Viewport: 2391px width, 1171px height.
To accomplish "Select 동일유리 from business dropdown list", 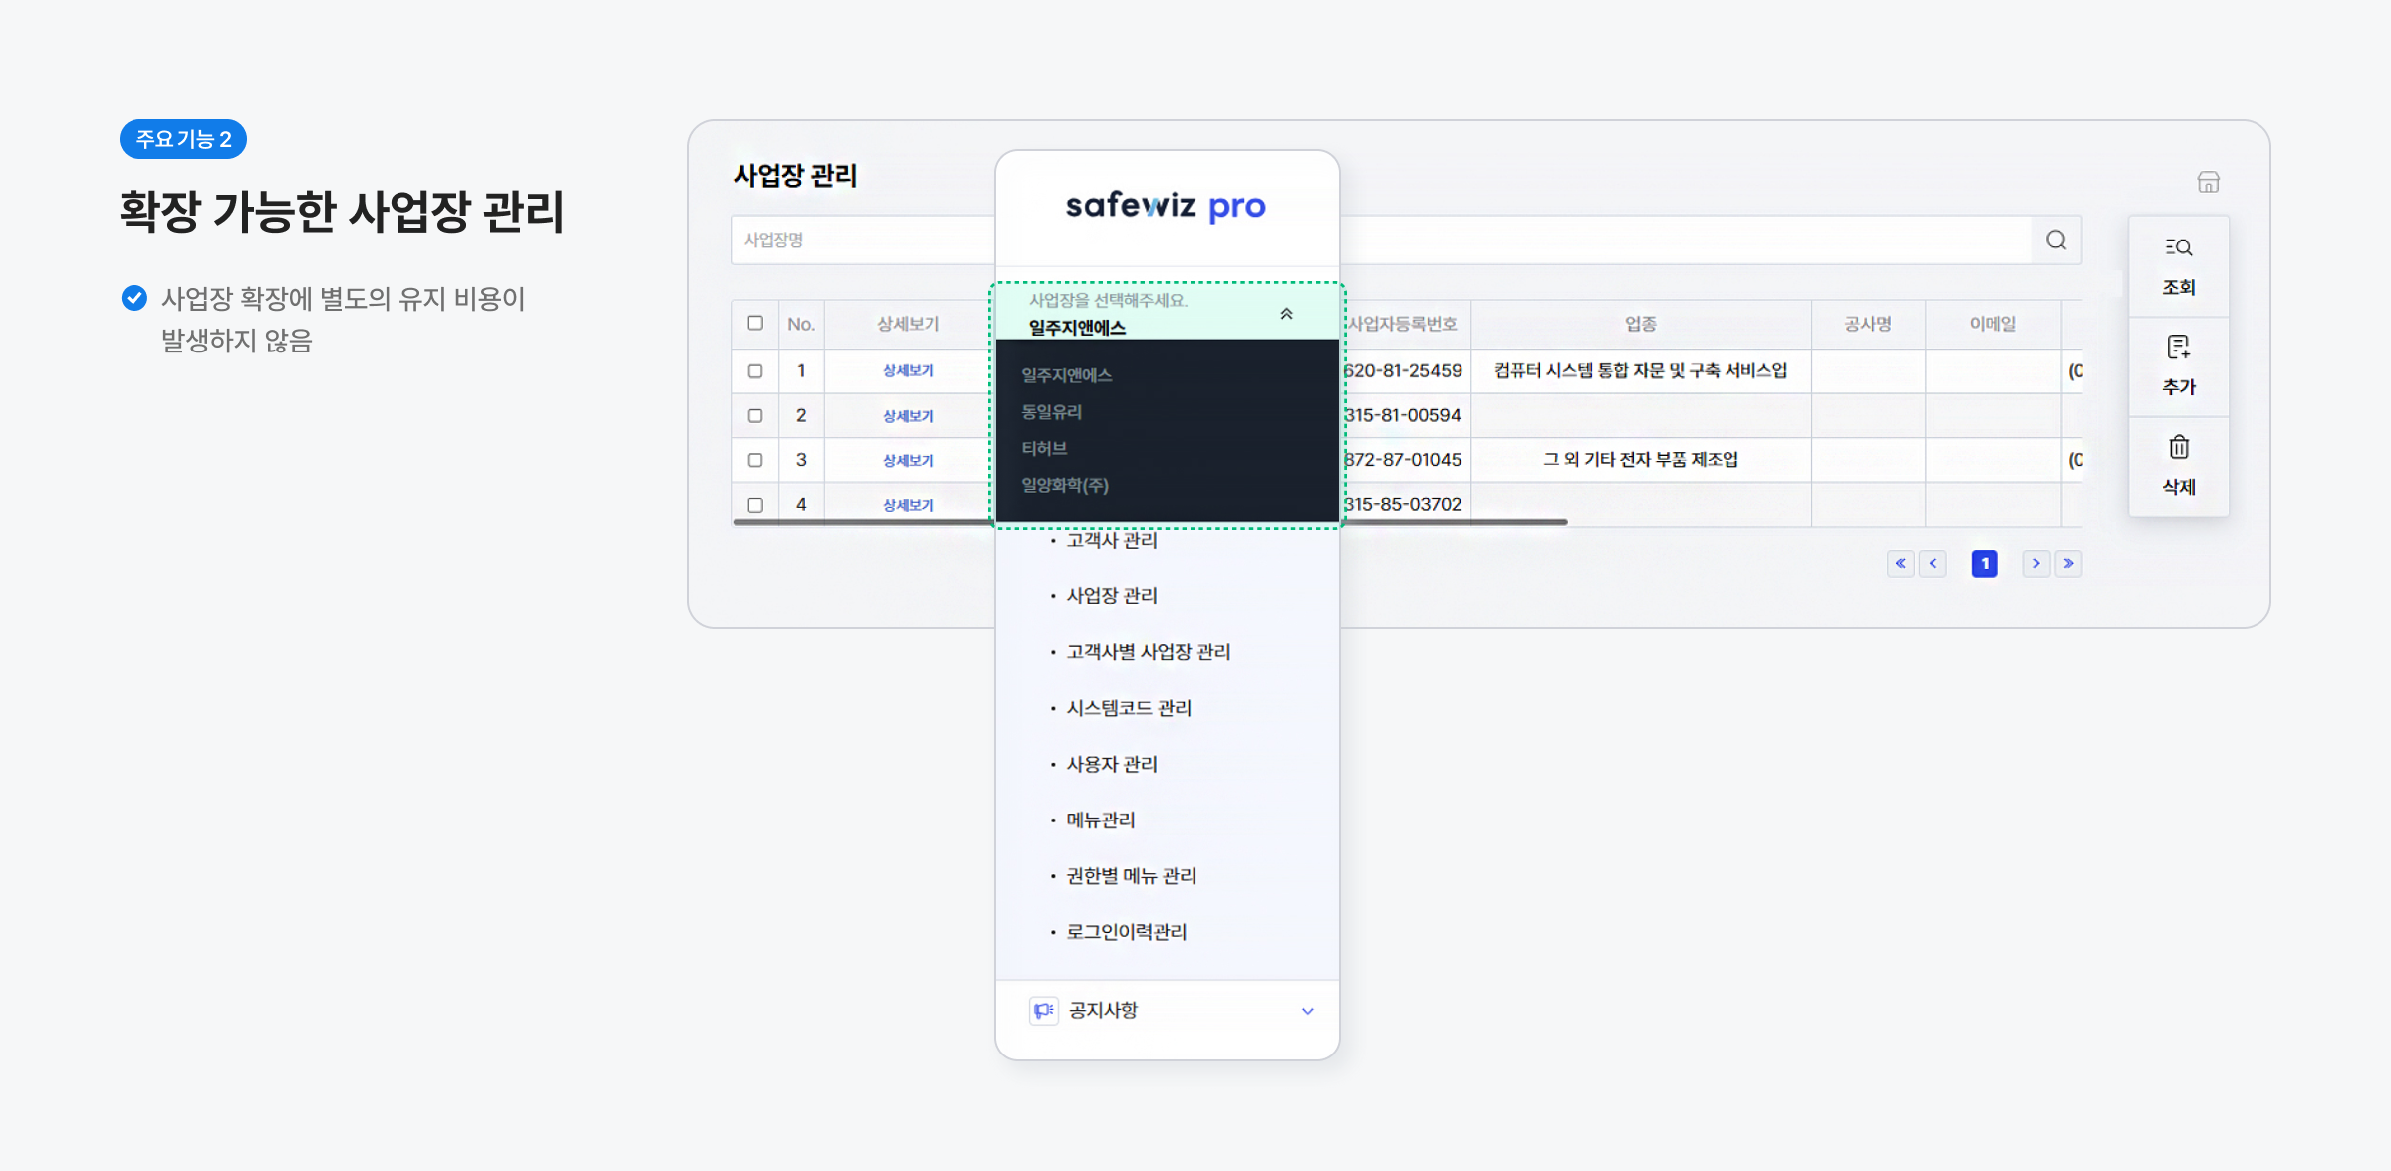I will click(1052, 412).
